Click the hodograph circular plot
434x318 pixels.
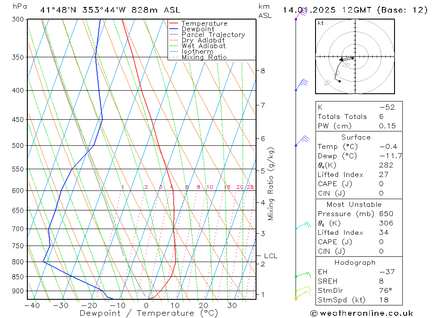click(x=355, y=56)
